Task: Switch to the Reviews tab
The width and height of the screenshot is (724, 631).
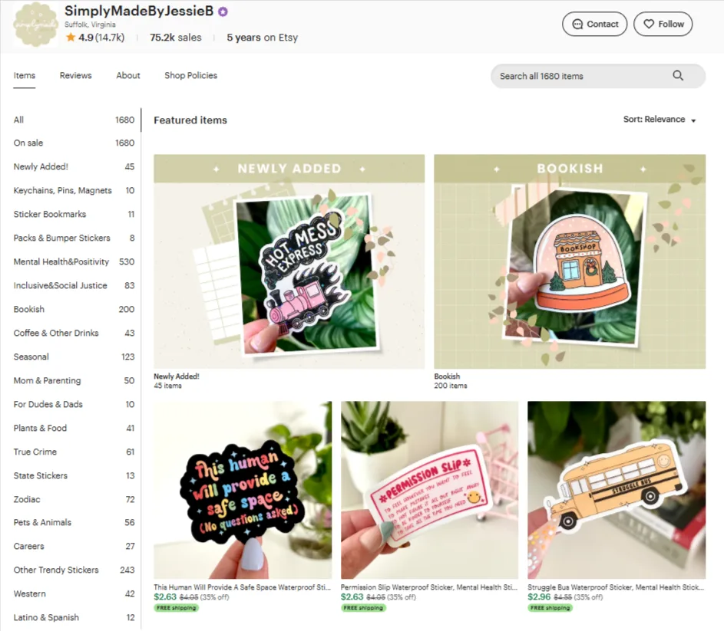Action: point(76,75)
